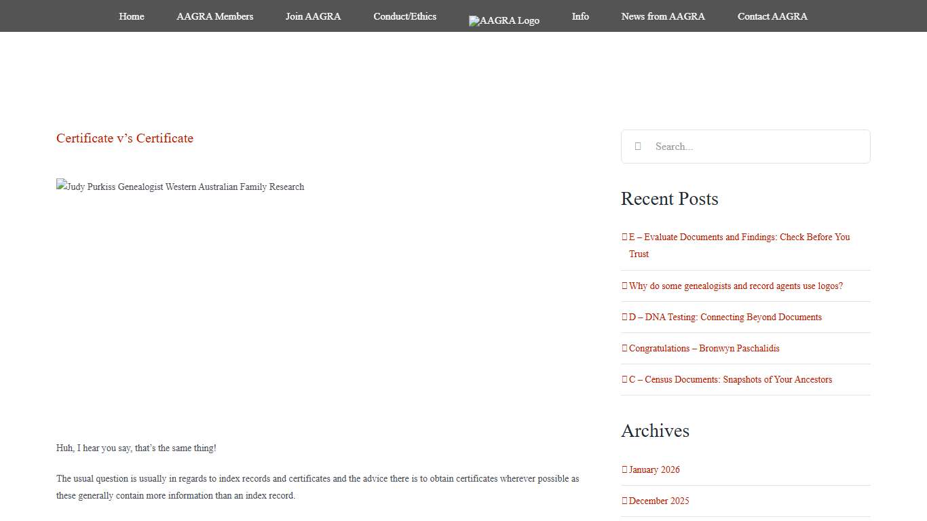Open post about genealogists using logos
927x521 pixels.
736,286
